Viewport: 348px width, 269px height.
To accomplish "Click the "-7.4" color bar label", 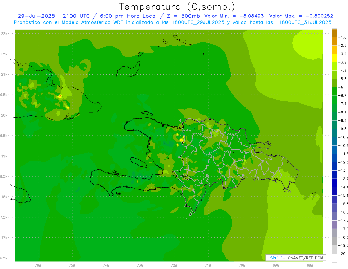I will coord(342,104).
